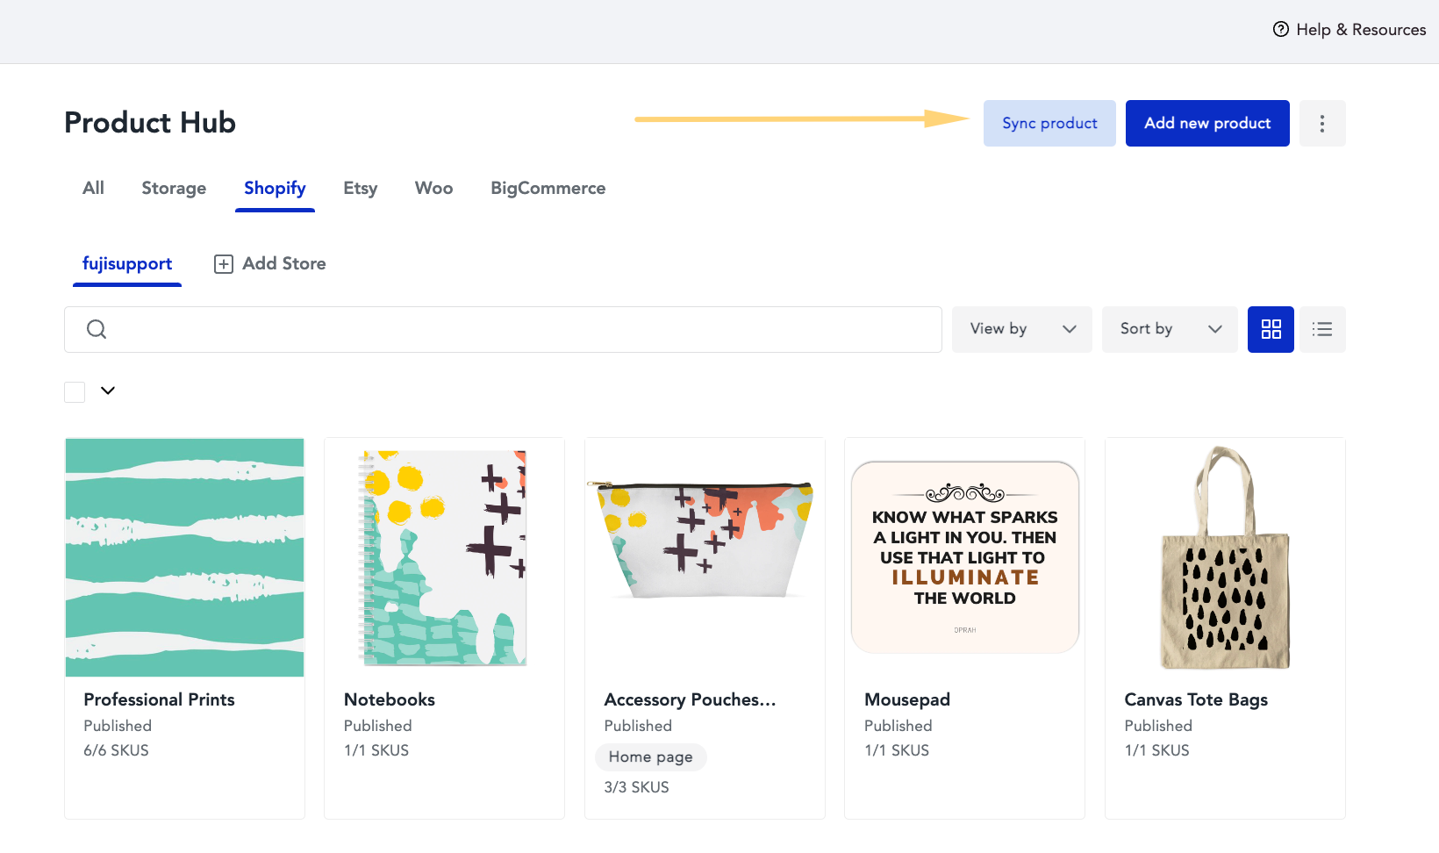
Task: Click the Add Store plus icon
Action: (224, 264)
